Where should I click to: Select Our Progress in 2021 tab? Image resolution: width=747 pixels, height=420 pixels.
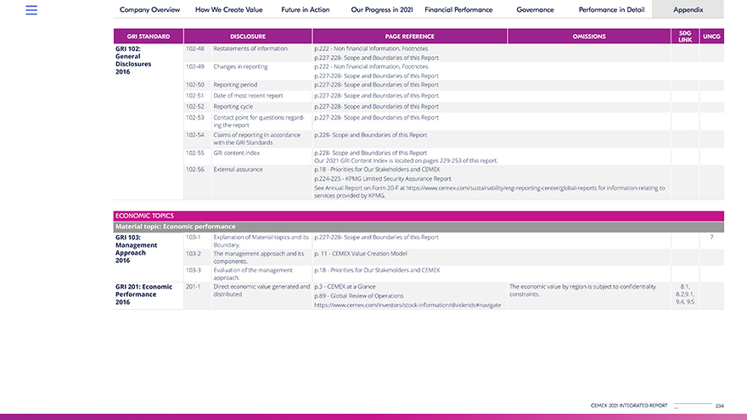click(381, 10)
